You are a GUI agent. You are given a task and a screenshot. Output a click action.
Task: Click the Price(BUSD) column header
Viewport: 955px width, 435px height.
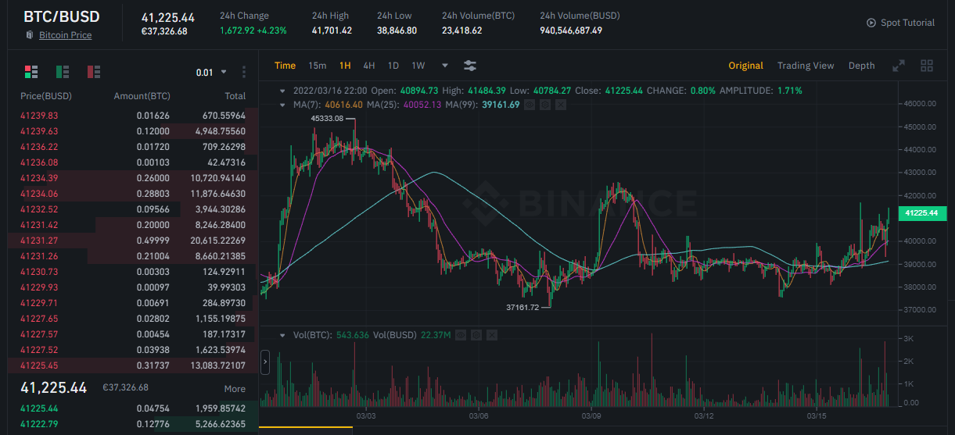(45, 96)
